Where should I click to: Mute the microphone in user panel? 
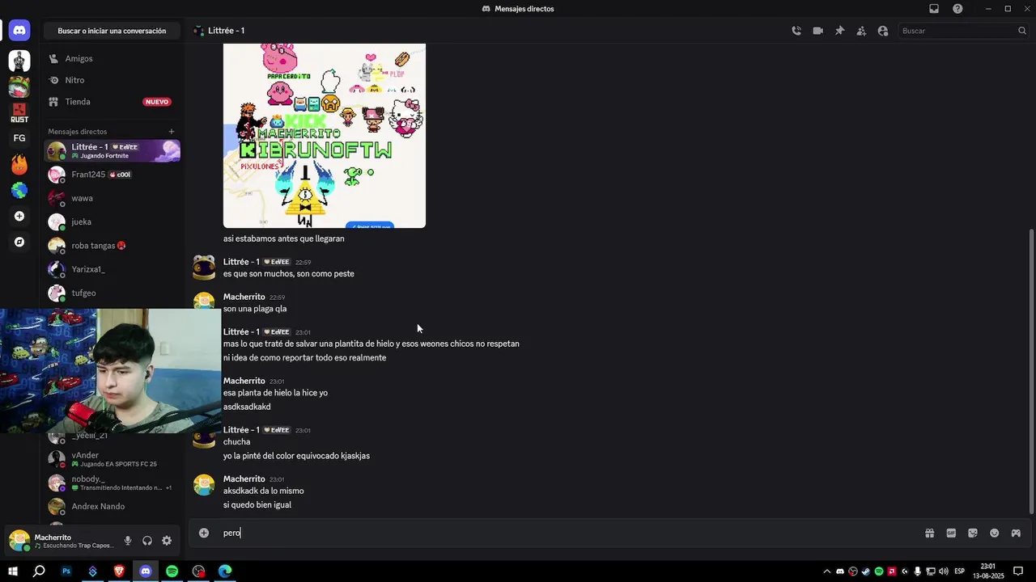coord(128,541)
